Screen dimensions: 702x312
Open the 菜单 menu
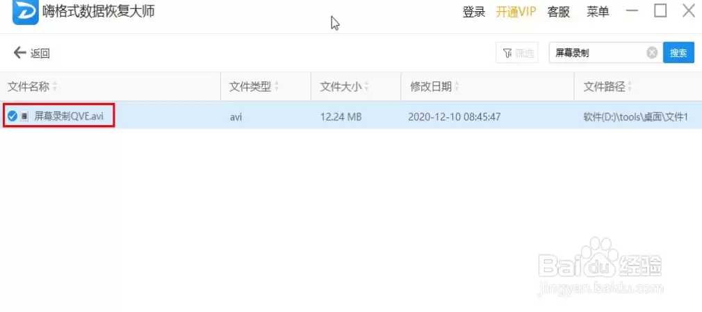598,12
